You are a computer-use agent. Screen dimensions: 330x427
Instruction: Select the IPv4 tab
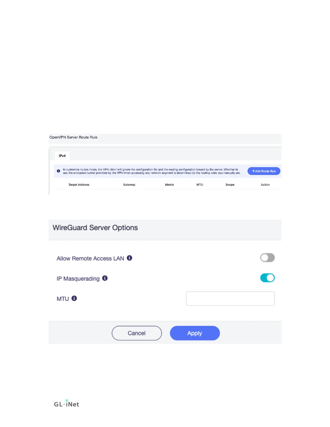pyautogui.click(x=62, y=156)
